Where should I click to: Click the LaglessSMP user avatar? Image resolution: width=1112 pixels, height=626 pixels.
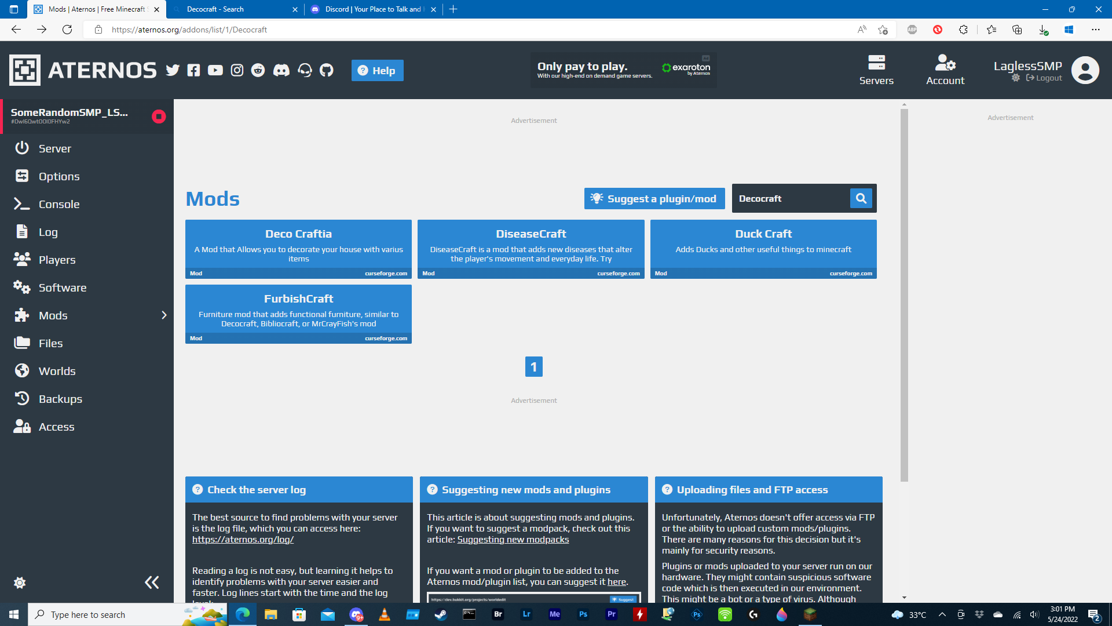(1085, 70)
